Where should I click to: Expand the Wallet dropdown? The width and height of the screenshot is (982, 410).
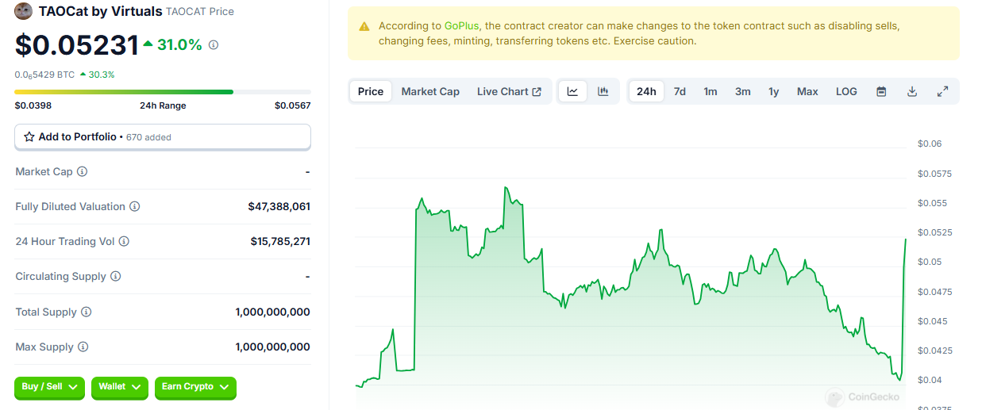pos(119,387)
